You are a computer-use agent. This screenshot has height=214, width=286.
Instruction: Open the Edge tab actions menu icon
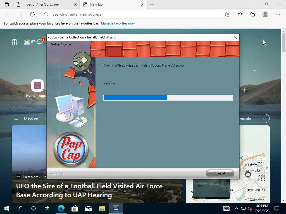coord(7,4)
